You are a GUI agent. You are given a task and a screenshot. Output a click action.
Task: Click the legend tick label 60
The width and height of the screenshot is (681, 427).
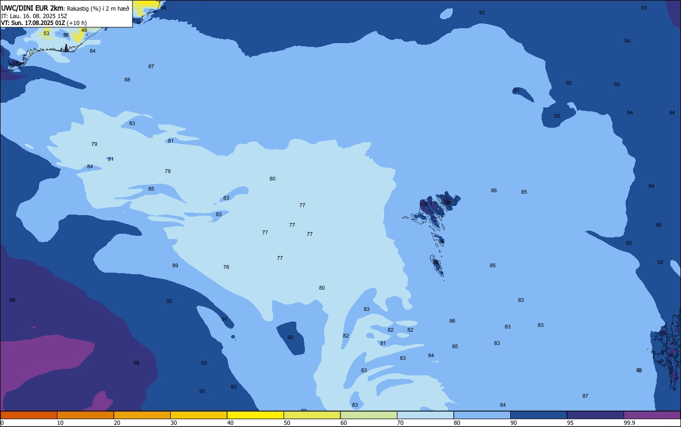(344, 423)
